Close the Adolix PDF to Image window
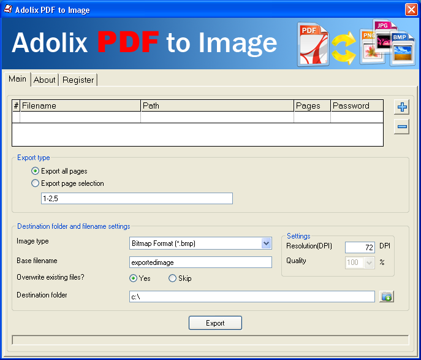This screenshot has height=360, width=421. [x=411, y=10]
